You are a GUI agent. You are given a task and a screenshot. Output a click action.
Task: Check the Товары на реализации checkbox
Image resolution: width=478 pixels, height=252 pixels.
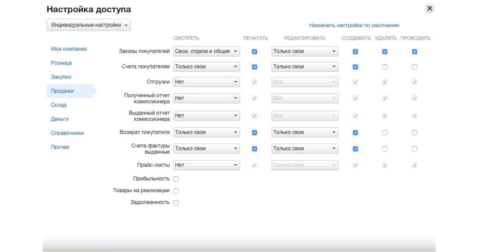[176, 191]
